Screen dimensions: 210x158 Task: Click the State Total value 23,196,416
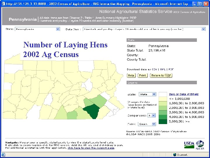(x=157, y=50)
